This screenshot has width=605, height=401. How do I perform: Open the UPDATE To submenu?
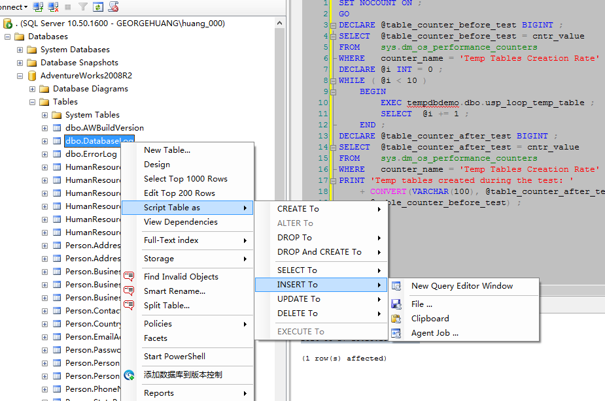pos(321,299)
